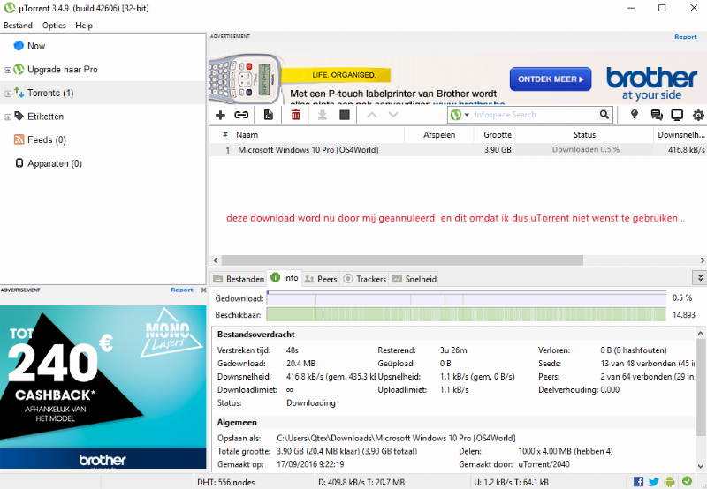Click the Twitter icon in the status bar

pos(654,481)
